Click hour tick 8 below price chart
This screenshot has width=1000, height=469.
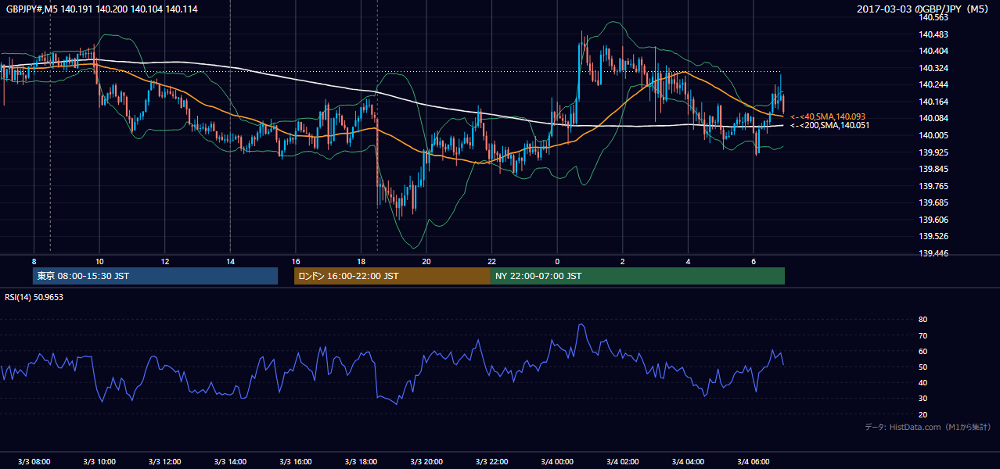34,260
